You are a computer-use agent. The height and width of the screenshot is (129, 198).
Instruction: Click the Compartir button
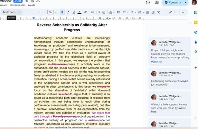[173, 3]
